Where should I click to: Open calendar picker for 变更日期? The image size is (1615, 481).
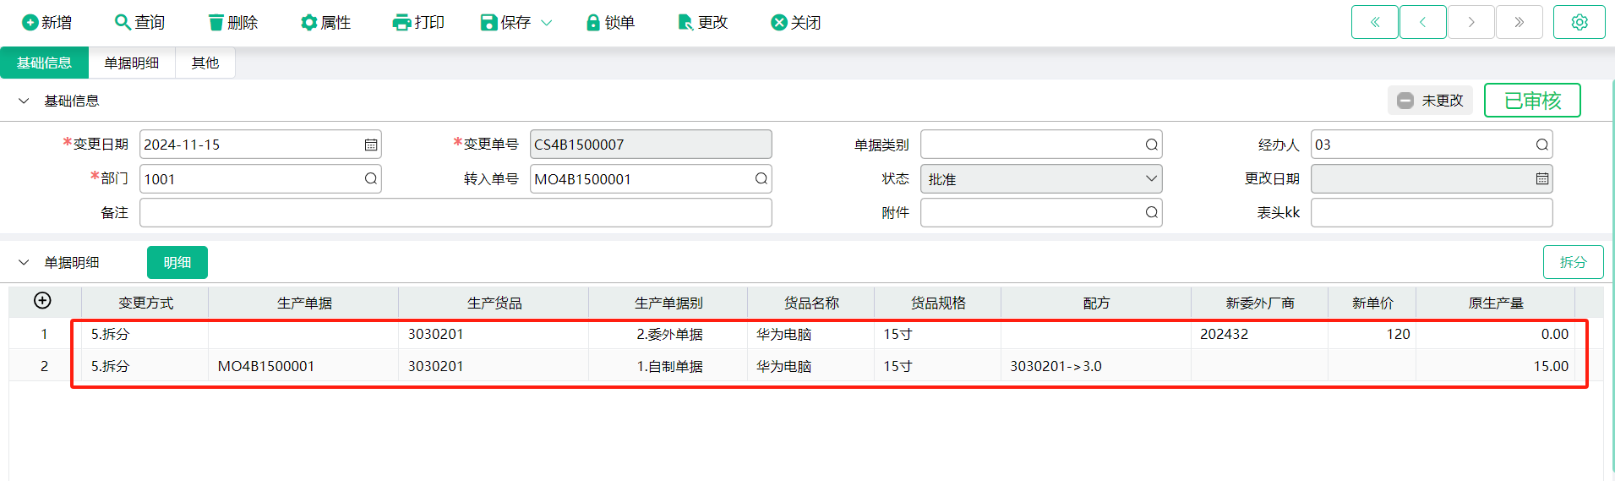pyautogui.click(x=370, y=145)
